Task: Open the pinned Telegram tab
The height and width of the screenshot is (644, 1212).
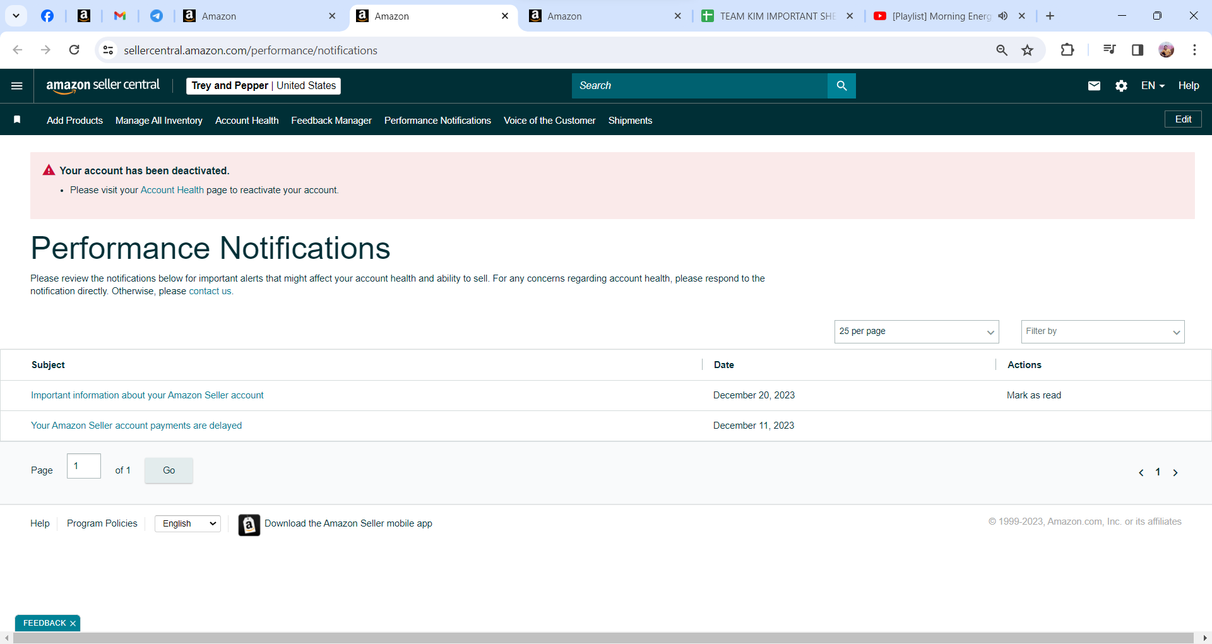Action: 157,16
